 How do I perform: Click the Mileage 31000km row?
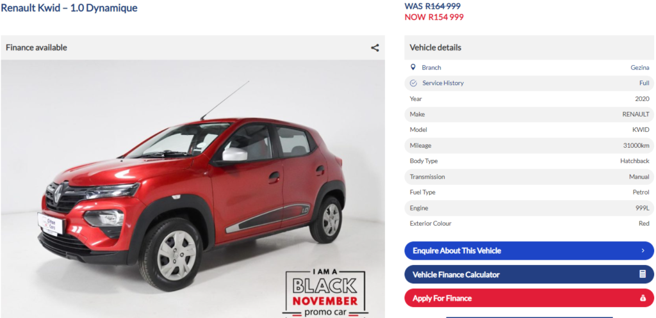(529, 145)
